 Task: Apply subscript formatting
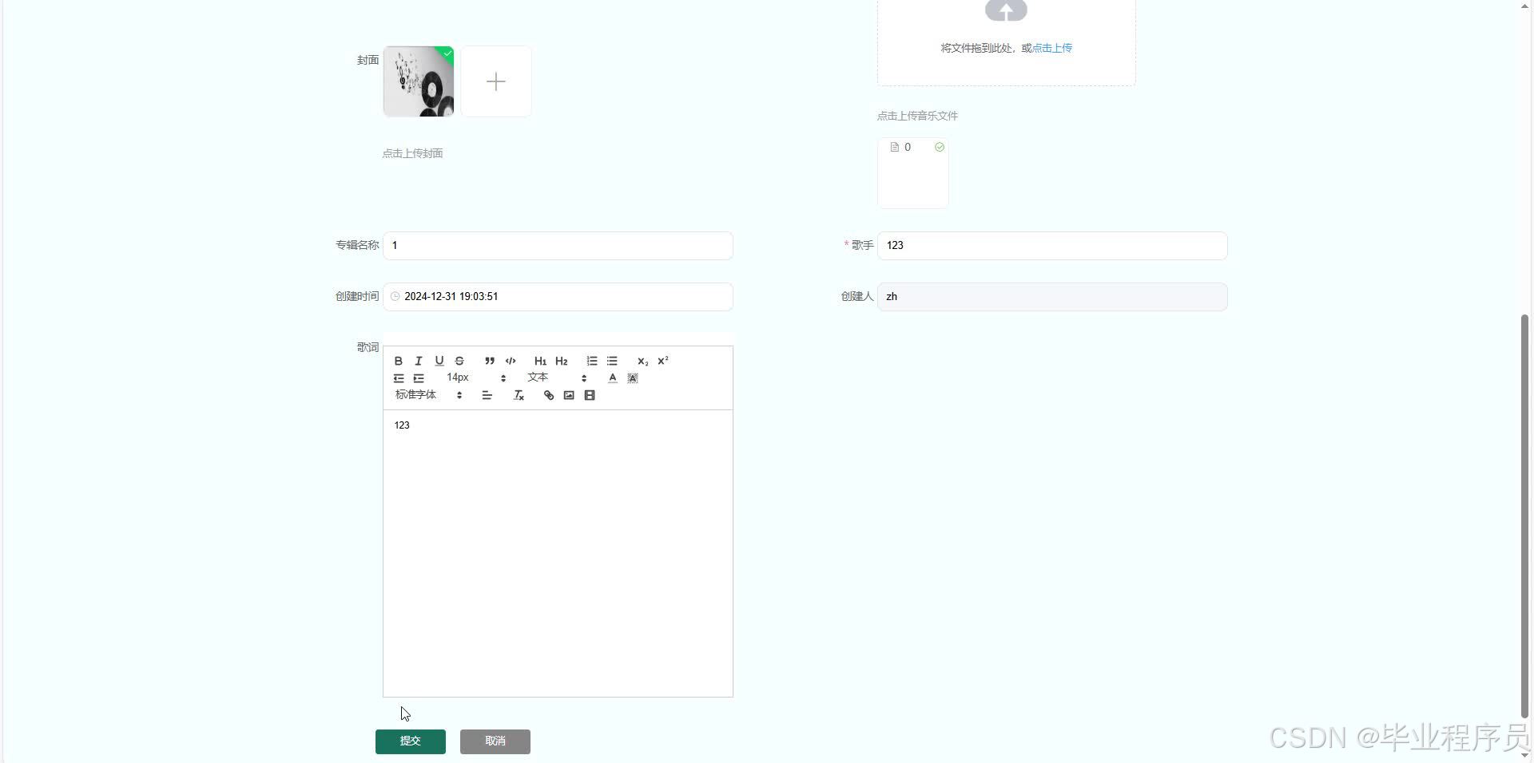tap(642, 361)
